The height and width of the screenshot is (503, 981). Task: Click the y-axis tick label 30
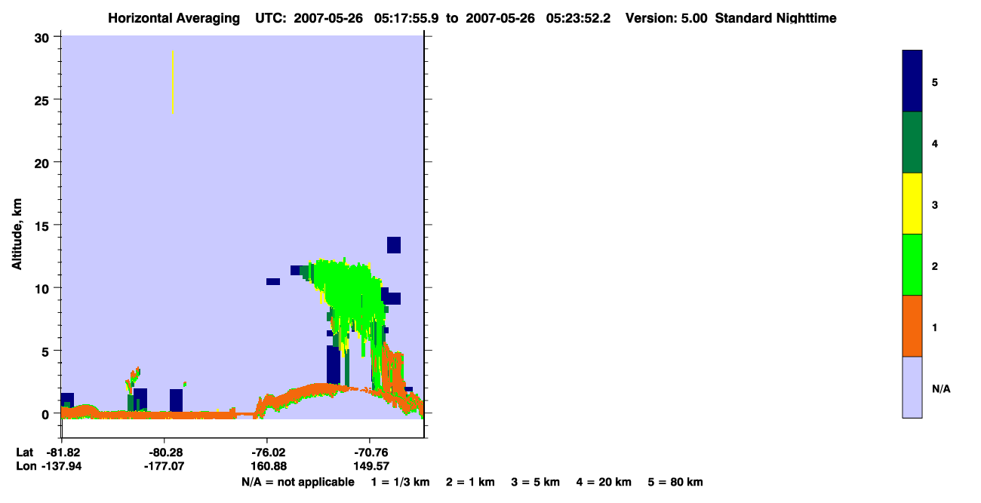click(44, 37)
